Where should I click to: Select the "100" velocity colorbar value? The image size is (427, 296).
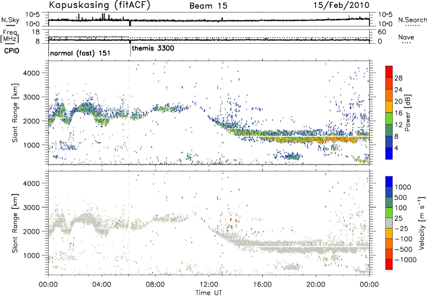[401, 208]
